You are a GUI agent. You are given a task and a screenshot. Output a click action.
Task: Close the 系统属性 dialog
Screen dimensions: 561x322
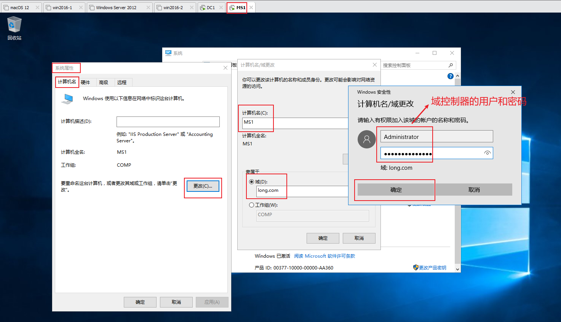tap(225, 68)
